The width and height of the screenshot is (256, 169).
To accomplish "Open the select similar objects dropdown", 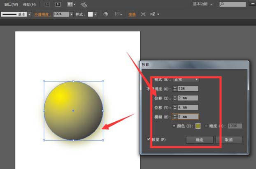I will tap(154, 14).
